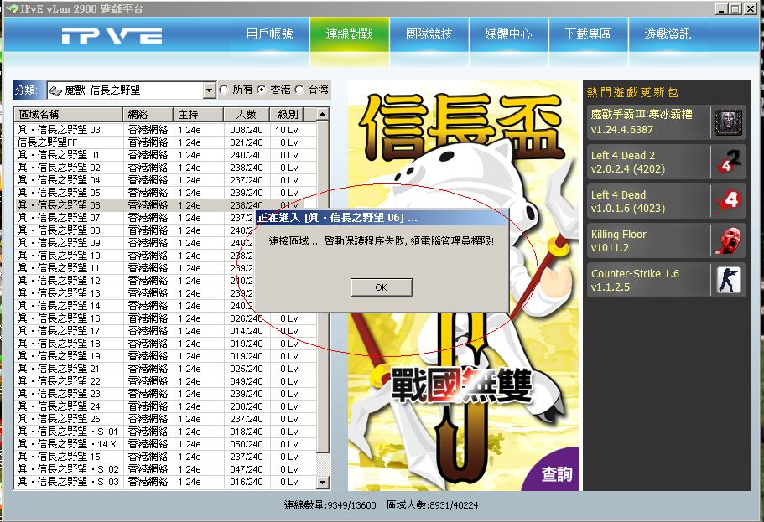
Task: Select room 眞・信長之野望・S 03
Action: click(x=166, y=482)
